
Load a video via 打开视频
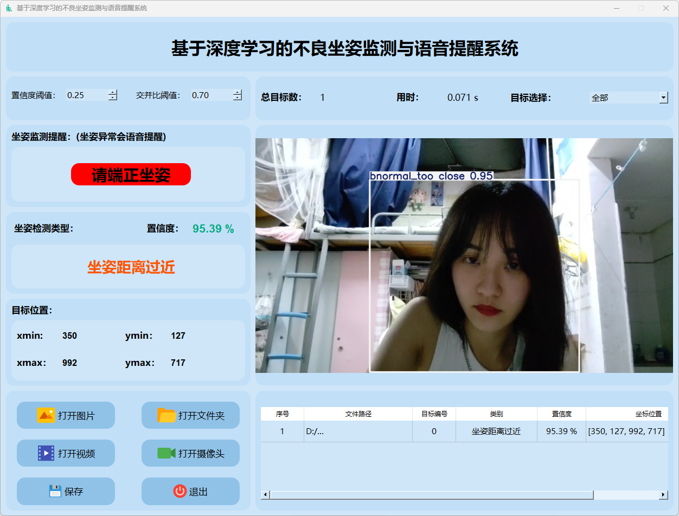(x=66, y=453)
